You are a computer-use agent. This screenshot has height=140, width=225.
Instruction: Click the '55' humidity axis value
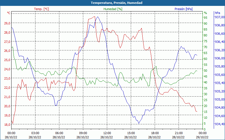(206, 65)
